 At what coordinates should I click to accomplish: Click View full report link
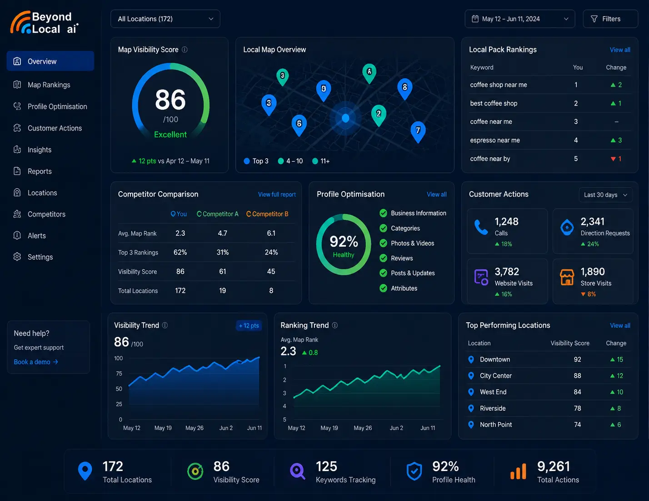coord(277,194)
